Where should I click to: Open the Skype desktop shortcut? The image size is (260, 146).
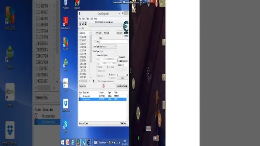(x=65, y=126)
